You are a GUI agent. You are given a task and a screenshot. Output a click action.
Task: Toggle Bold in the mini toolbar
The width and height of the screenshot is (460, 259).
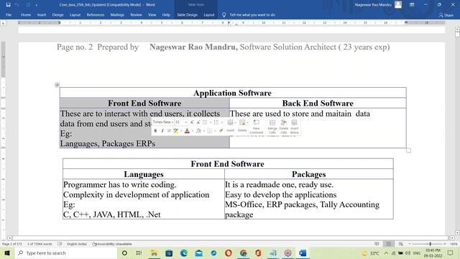click(155, 131)
